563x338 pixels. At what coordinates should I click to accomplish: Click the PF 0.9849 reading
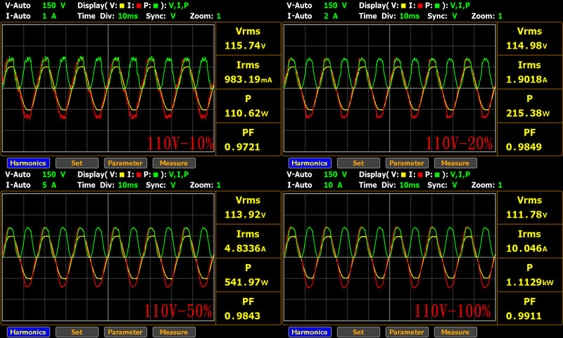click(530, 139)
